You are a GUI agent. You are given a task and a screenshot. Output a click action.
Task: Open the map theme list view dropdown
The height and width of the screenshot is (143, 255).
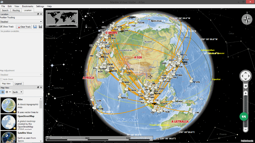[x=8, y=92]
